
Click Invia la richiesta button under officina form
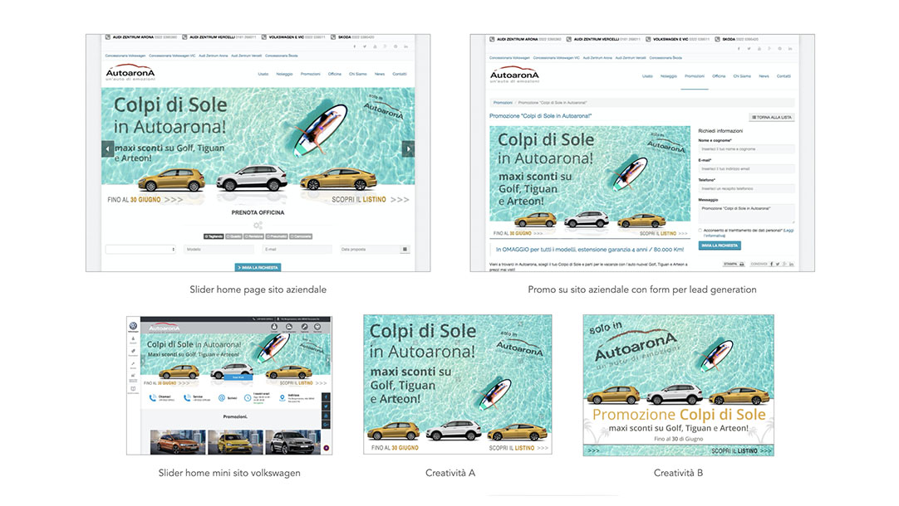coord(258,267)
